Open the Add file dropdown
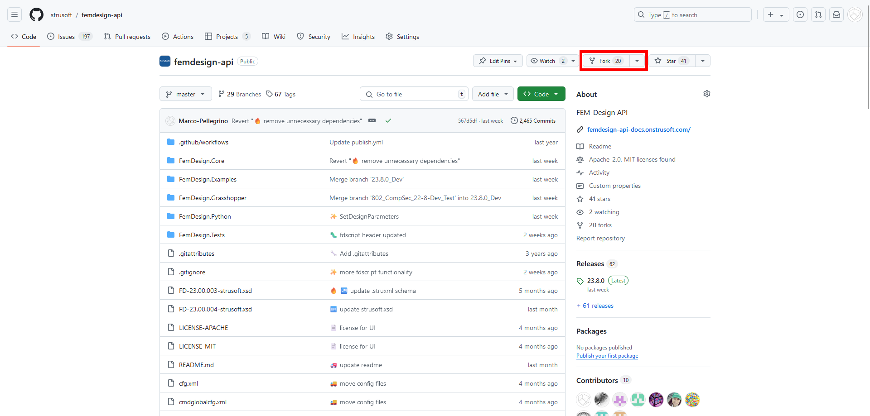Viewport: 870px width, 416px height. coord(493,94)
